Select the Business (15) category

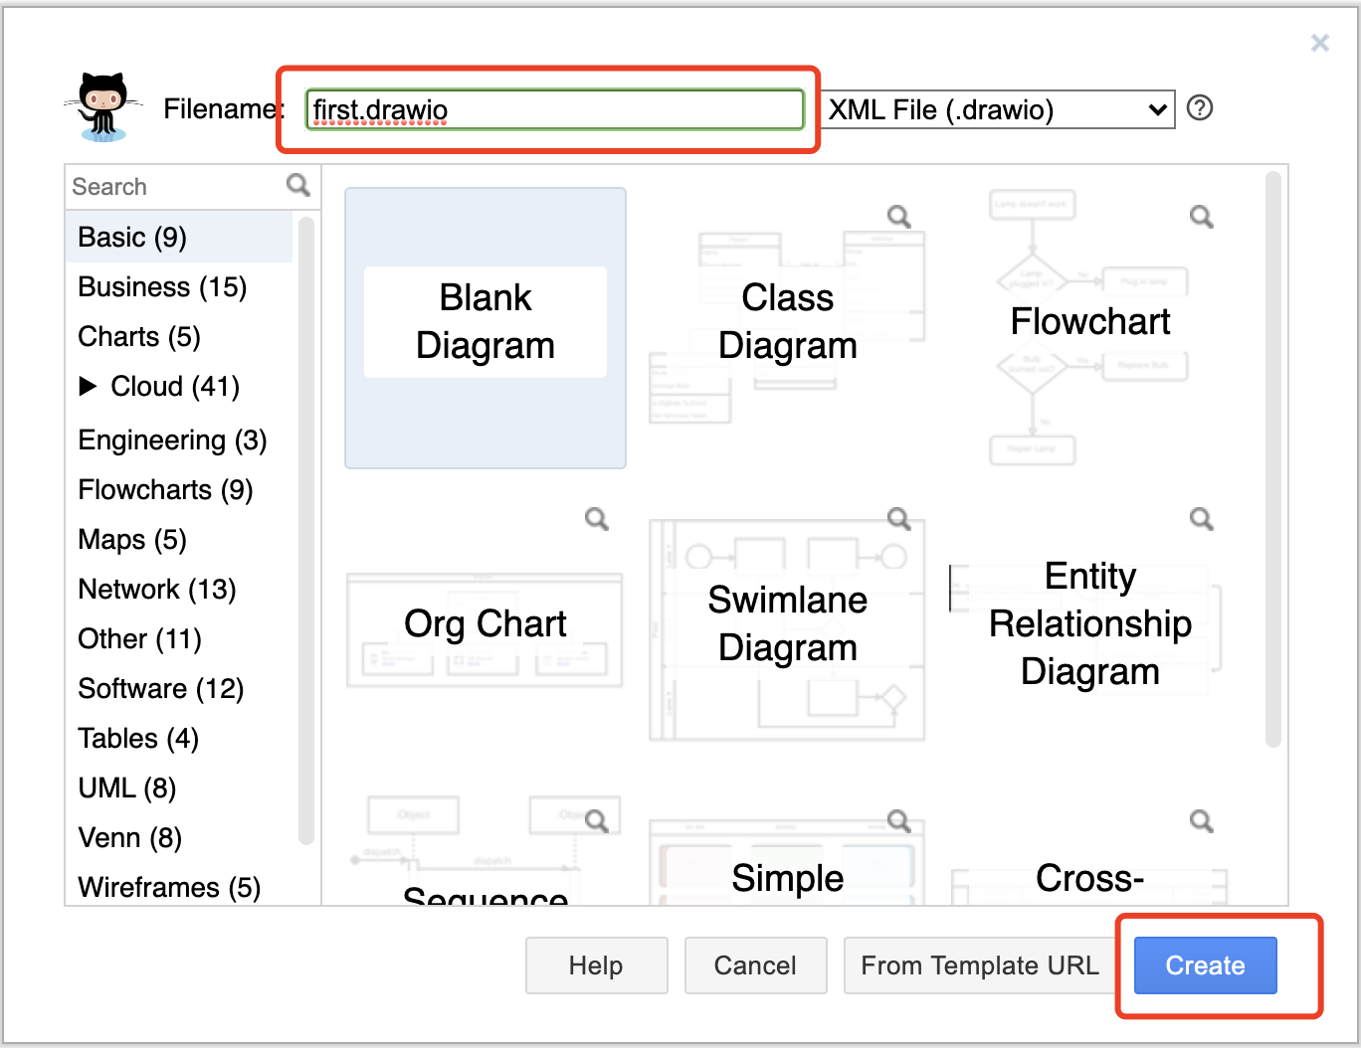pos(162,287)
